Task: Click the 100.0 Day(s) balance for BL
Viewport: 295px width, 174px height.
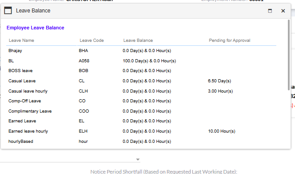Action: coord(149,61)
